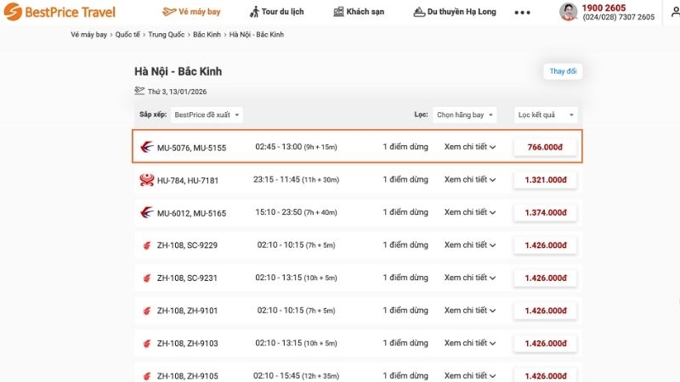The width and height of the screenshot is (680, 382).
Task: Click flight code text ZH-108, ZH-9105
Action: point(188,376)
